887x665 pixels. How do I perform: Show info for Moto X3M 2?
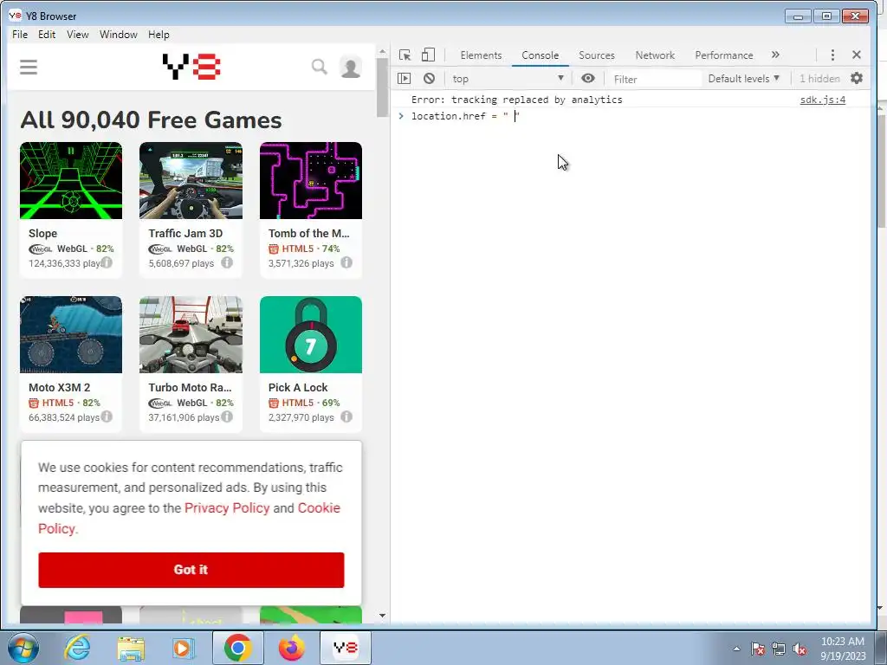(x=107, y=416)
